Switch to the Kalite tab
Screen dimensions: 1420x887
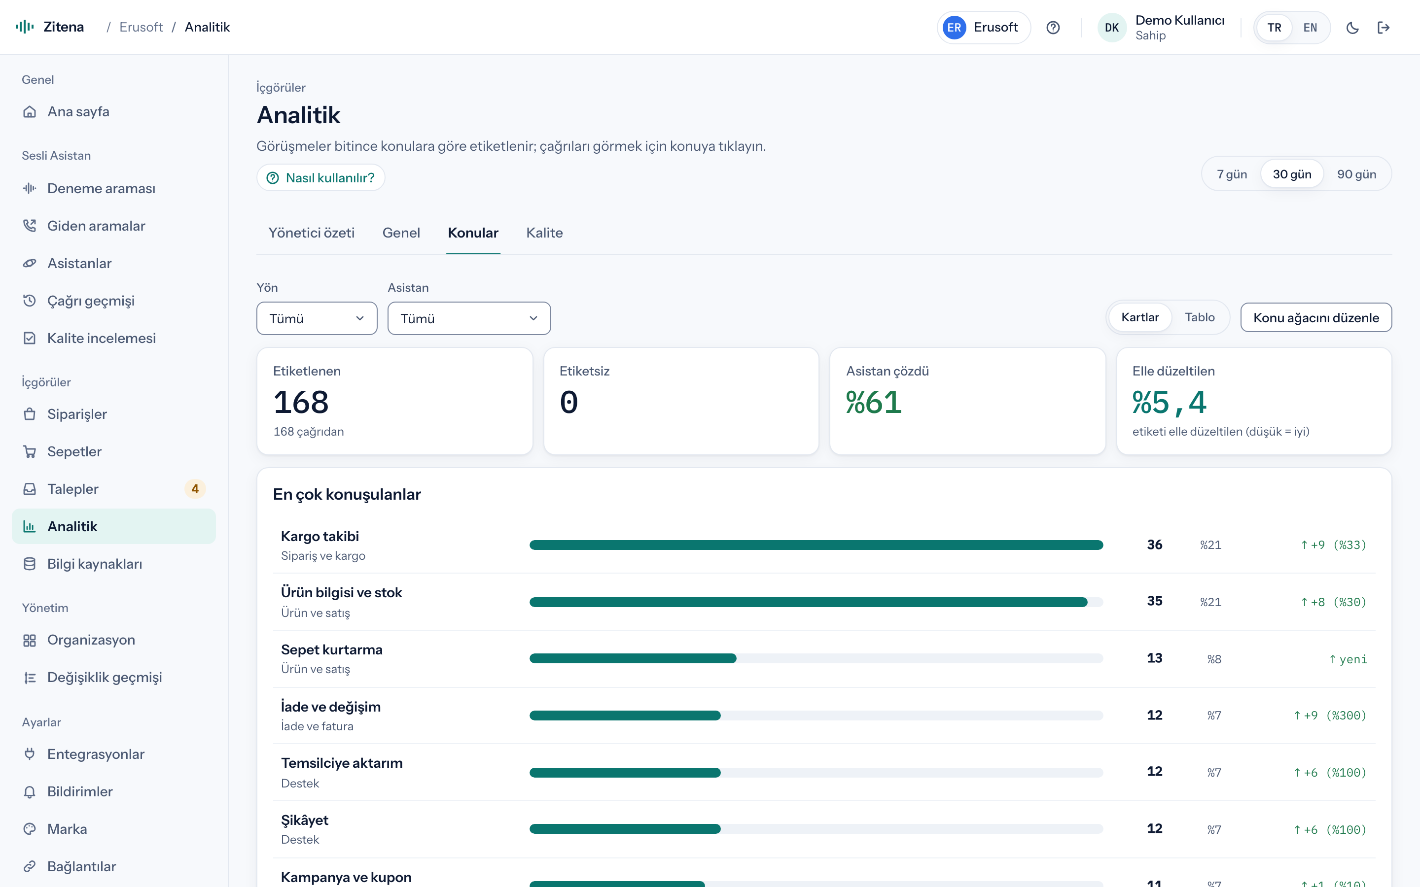click(x=544, y=233)
